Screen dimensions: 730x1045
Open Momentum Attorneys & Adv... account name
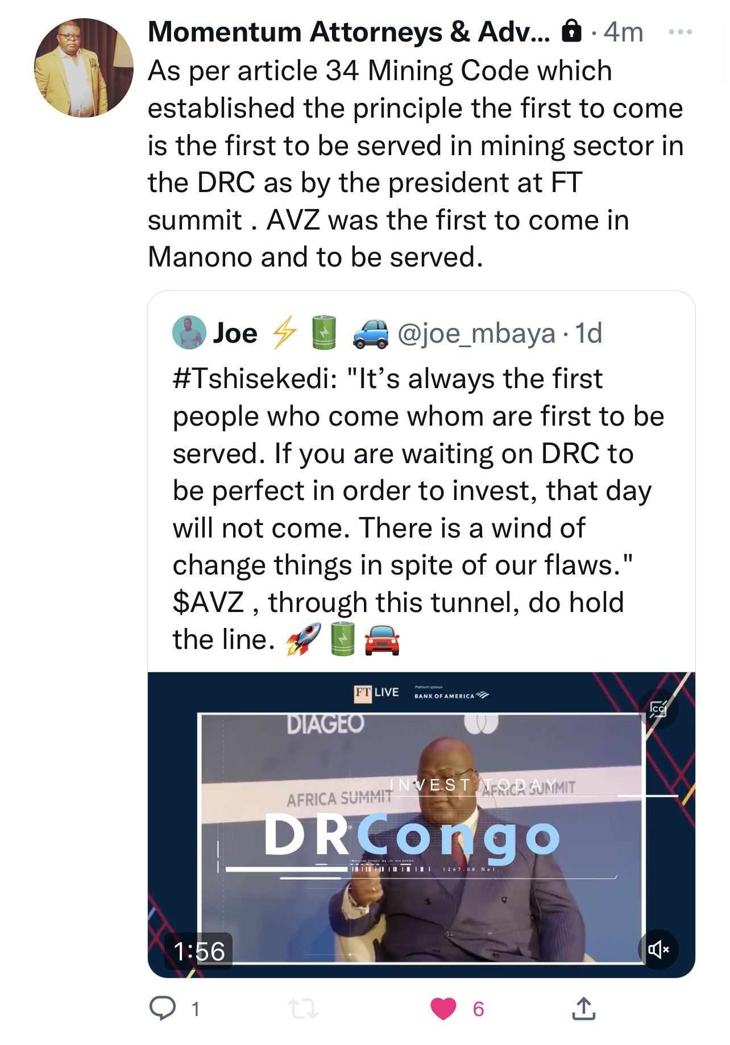point(349,32)
